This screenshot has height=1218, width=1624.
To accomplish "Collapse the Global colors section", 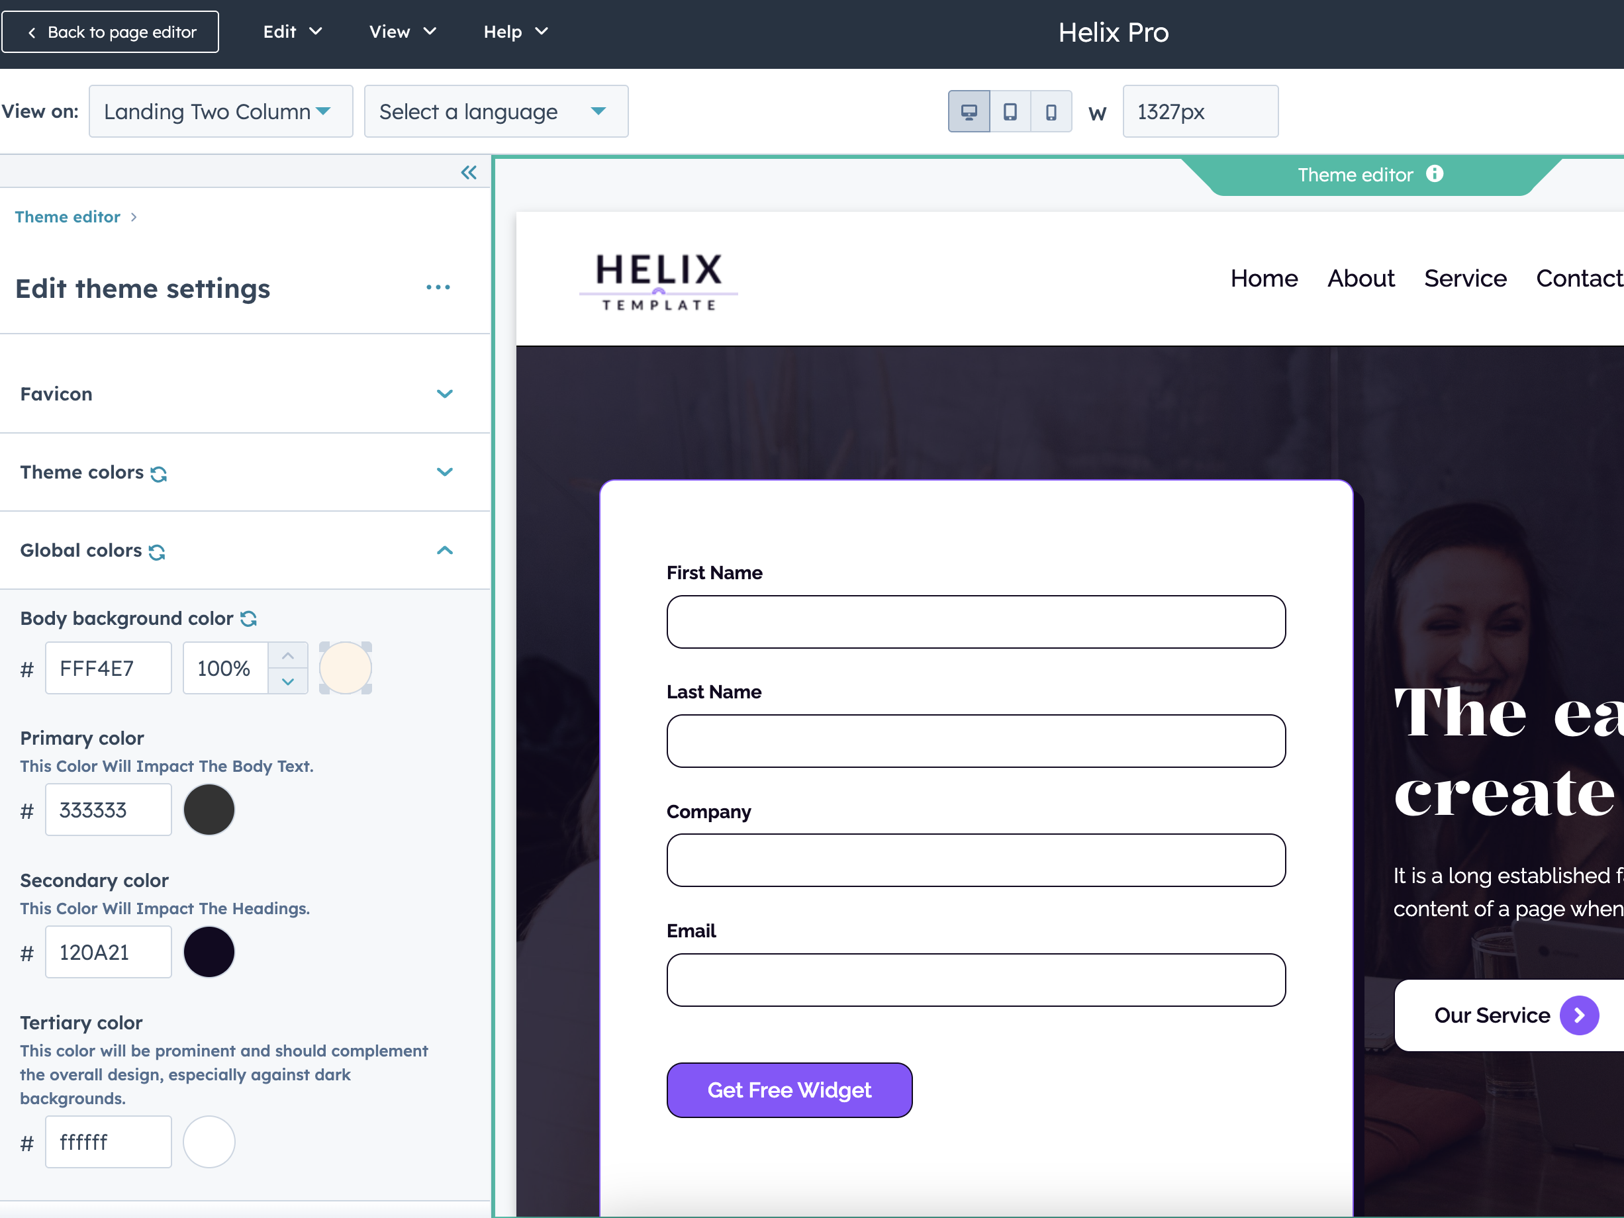I will [444, 550].
